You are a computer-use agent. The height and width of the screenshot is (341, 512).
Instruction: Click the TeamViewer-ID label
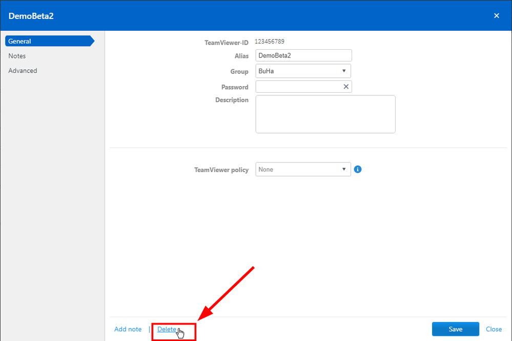(227, 42)
